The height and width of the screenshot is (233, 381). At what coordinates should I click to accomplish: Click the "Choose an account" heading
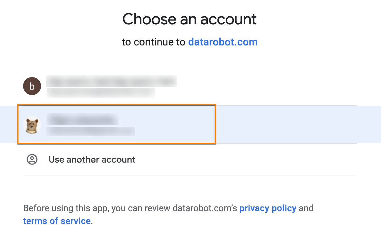click(x=189, y=19)
